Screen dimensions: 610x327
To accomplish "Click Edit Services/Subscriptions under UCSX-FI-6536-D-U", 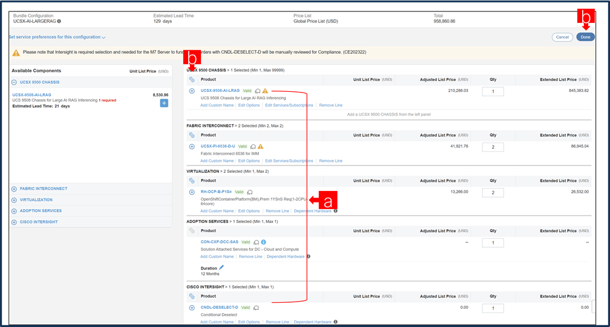I will 289,161.
